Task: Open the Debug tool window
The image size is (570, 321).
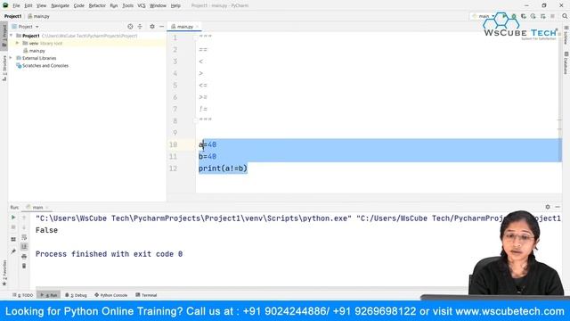Action: click(76, 295)
